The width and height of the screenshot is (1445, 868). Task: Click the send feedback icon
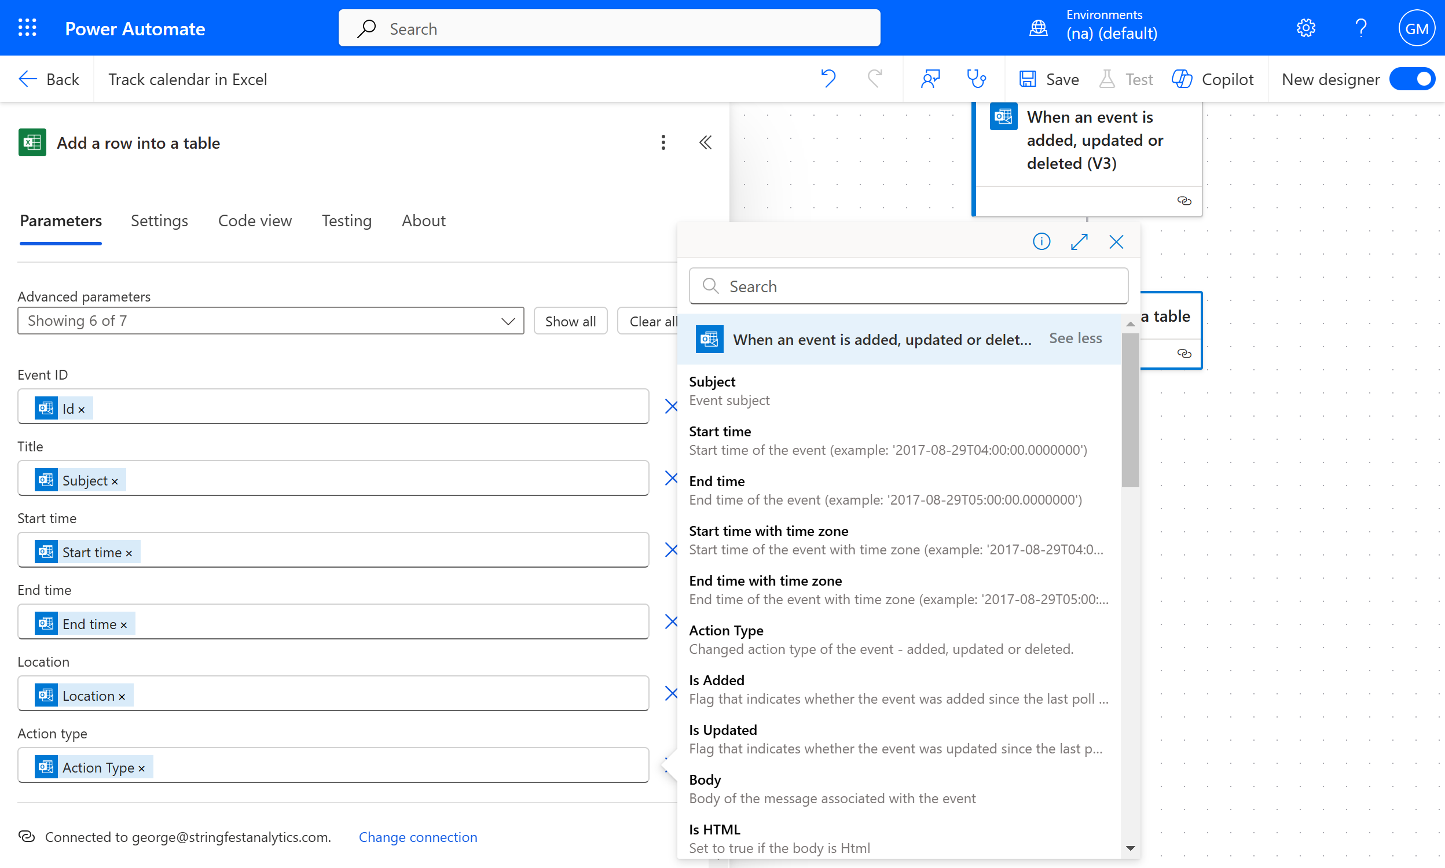(x=930, y=78)
